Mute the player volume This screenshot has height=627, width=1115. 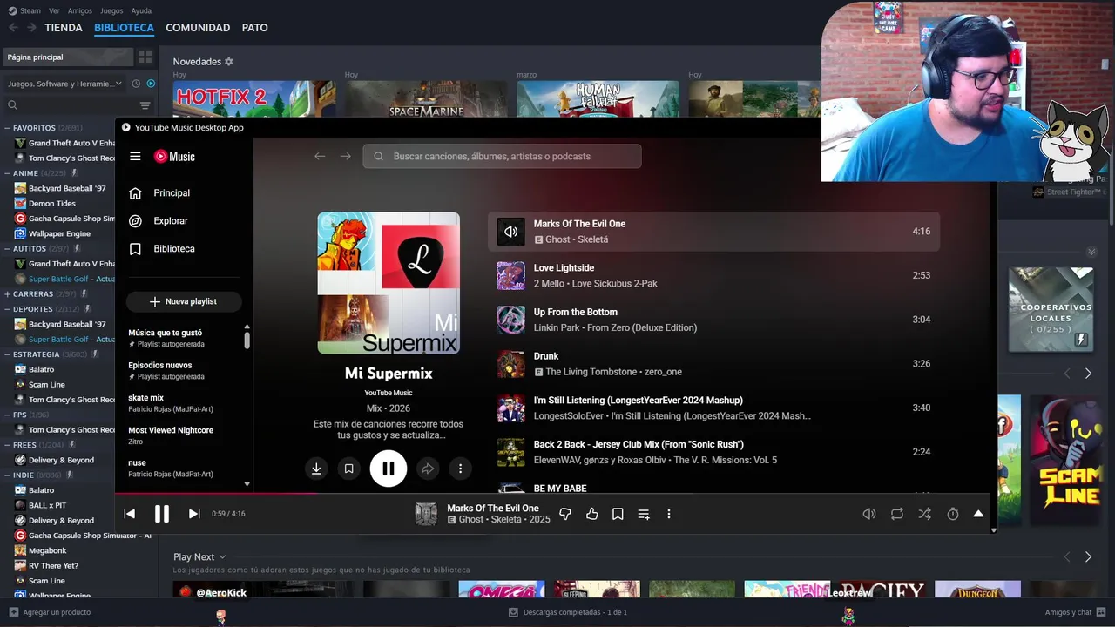click(x=868, y=514)
